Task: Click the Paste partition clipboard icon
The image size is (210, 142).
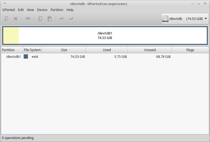Action: [49, 19]
